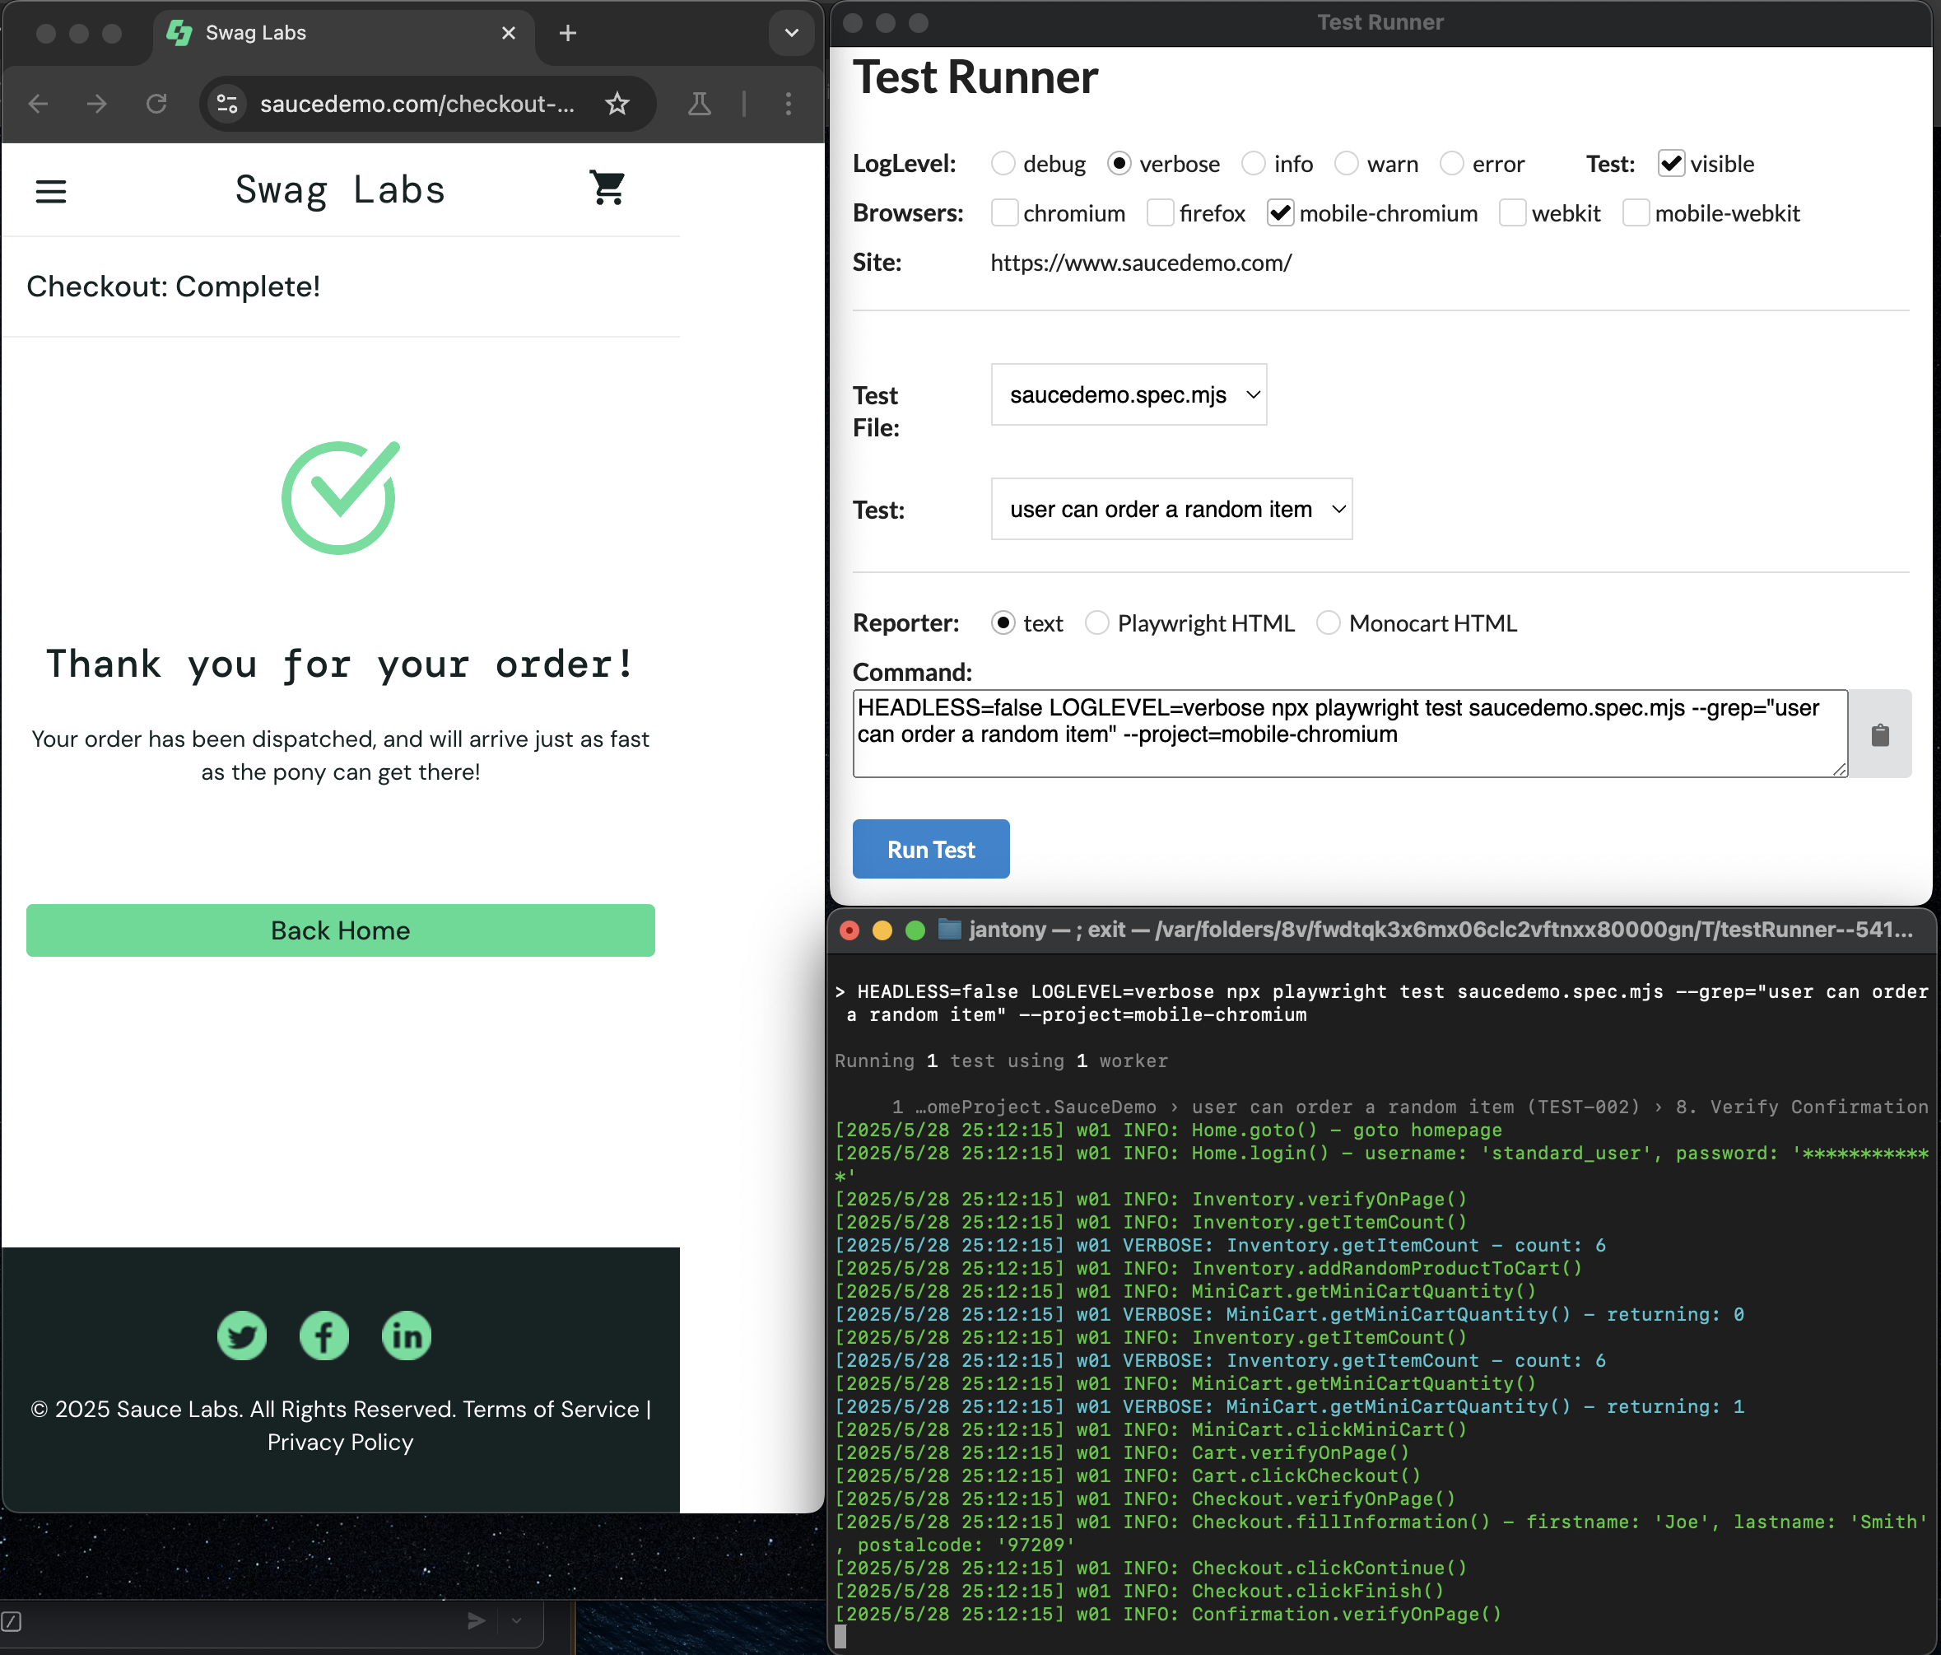Click the Checkout.clickFinish() log line

point(1139,1590)
